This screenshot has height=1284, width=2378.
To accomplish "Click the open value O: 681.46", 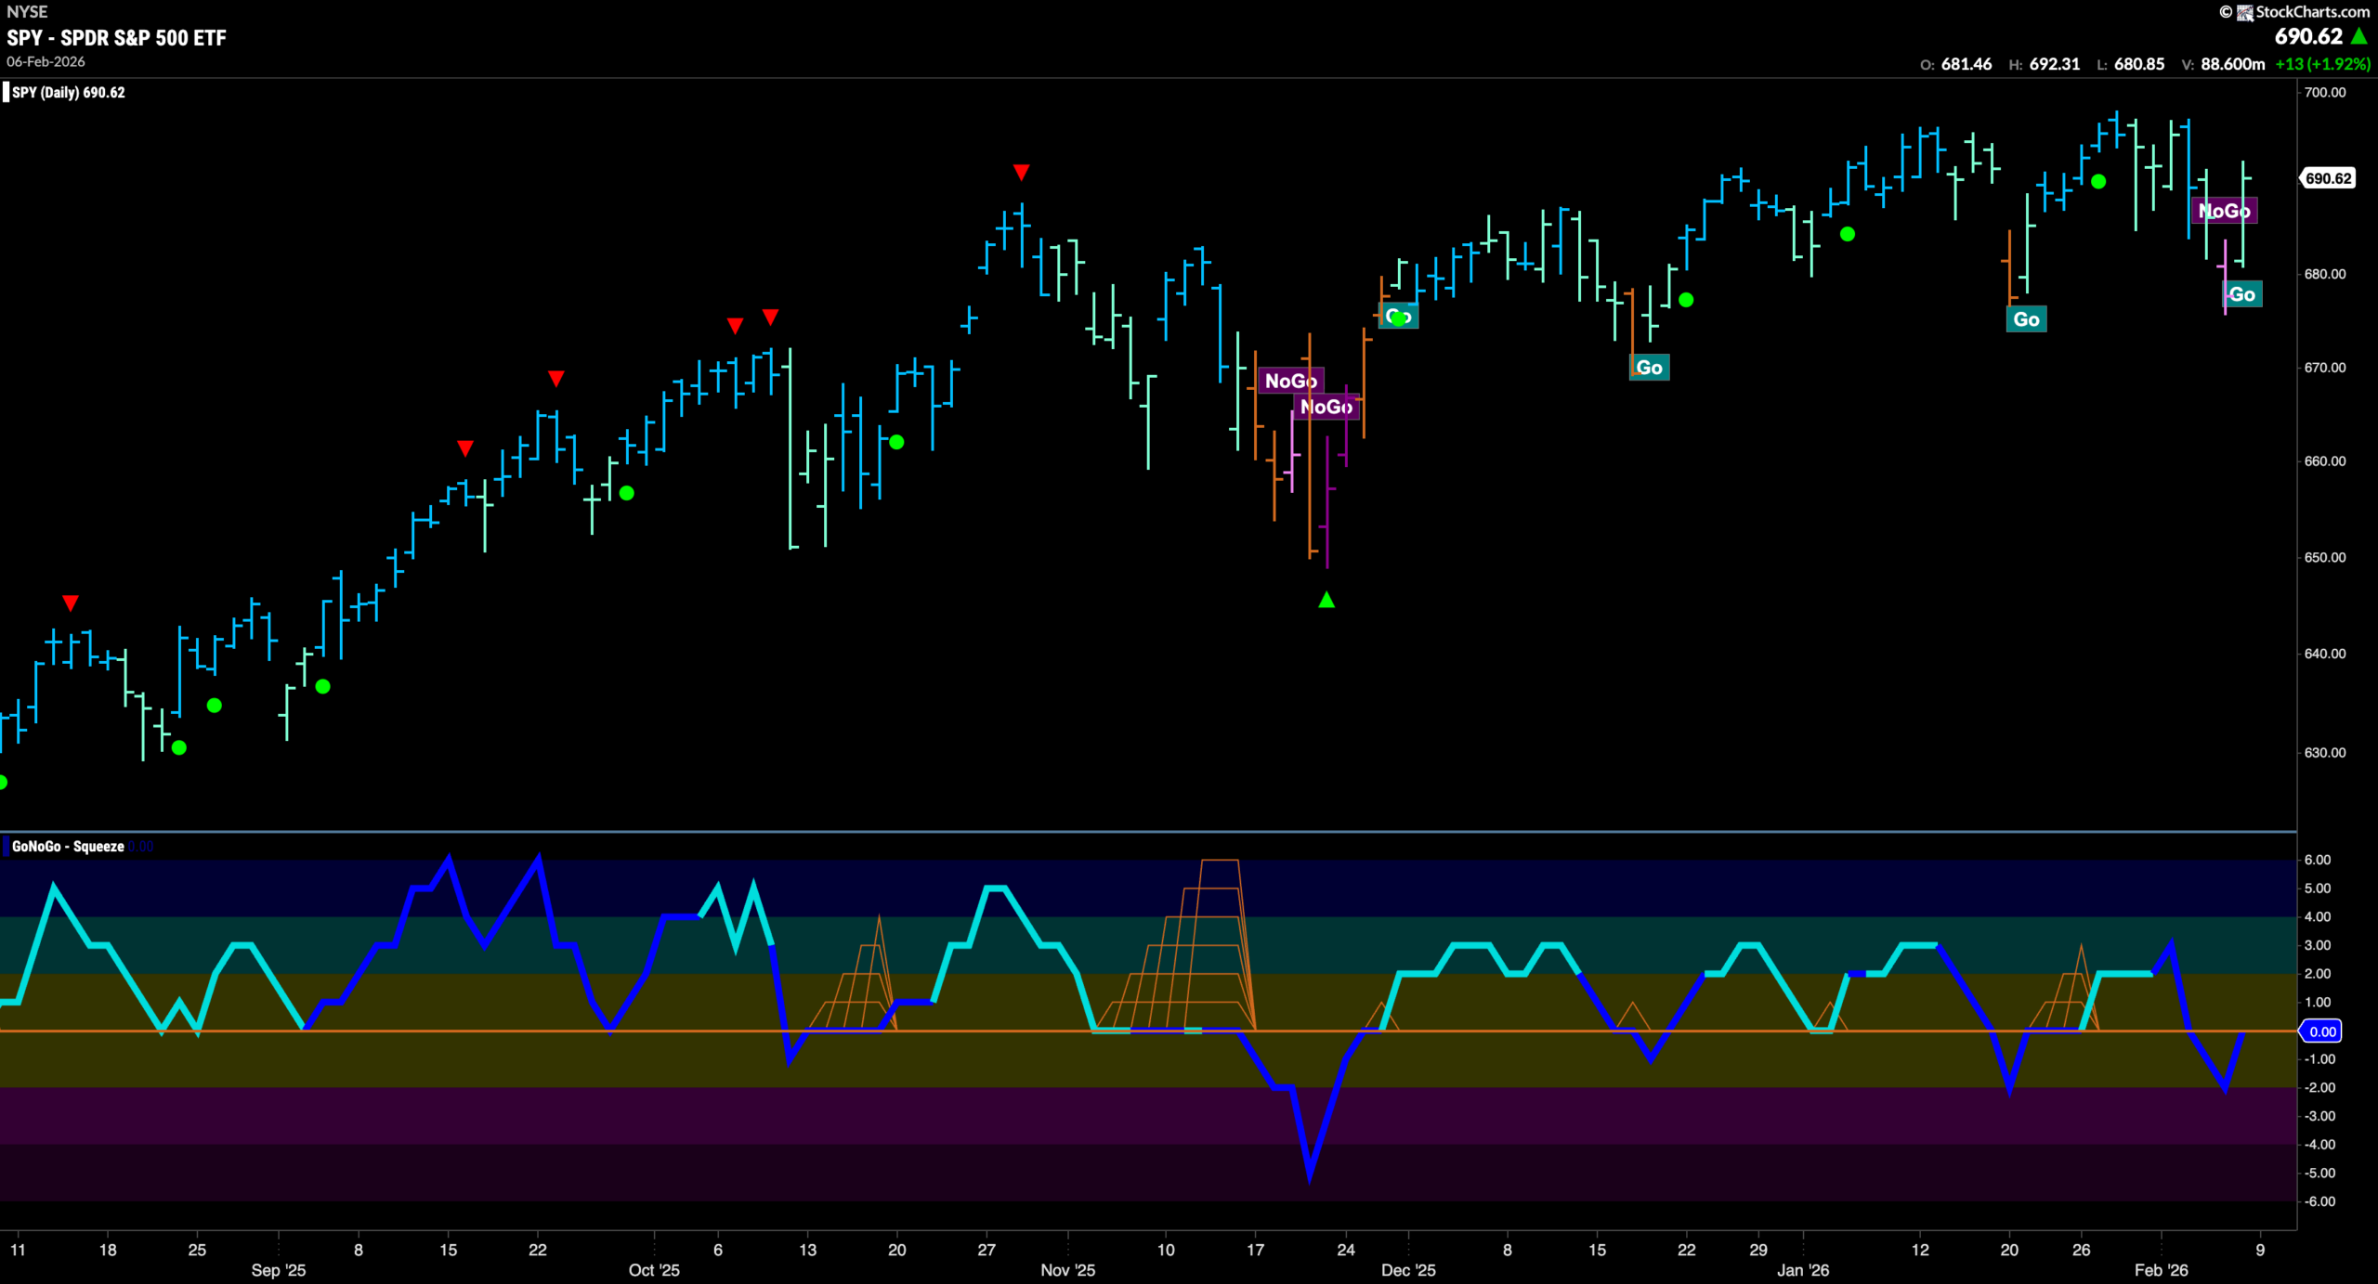I will coord(1955,64).
